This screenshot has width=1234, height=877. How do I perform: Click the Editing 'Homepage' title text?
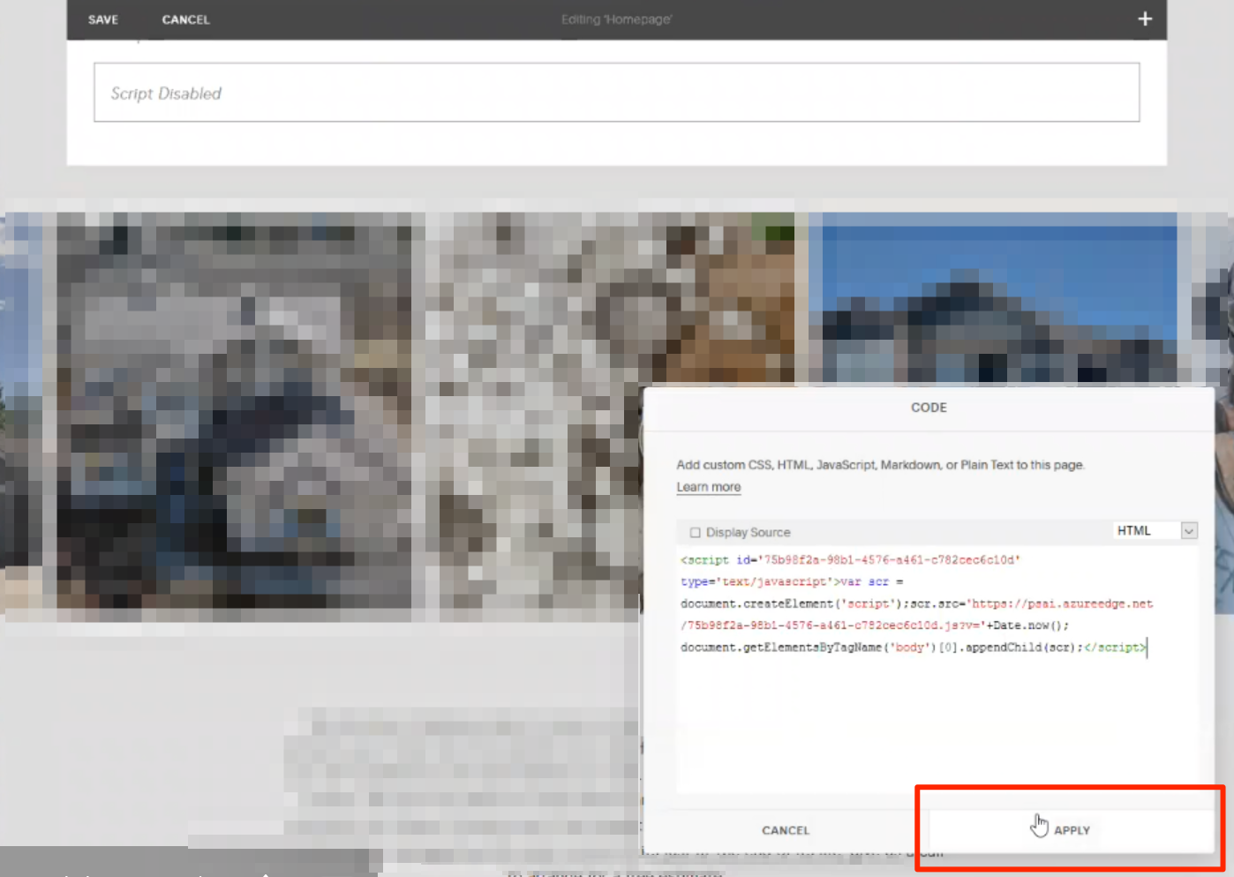click(x=616, y=19)
